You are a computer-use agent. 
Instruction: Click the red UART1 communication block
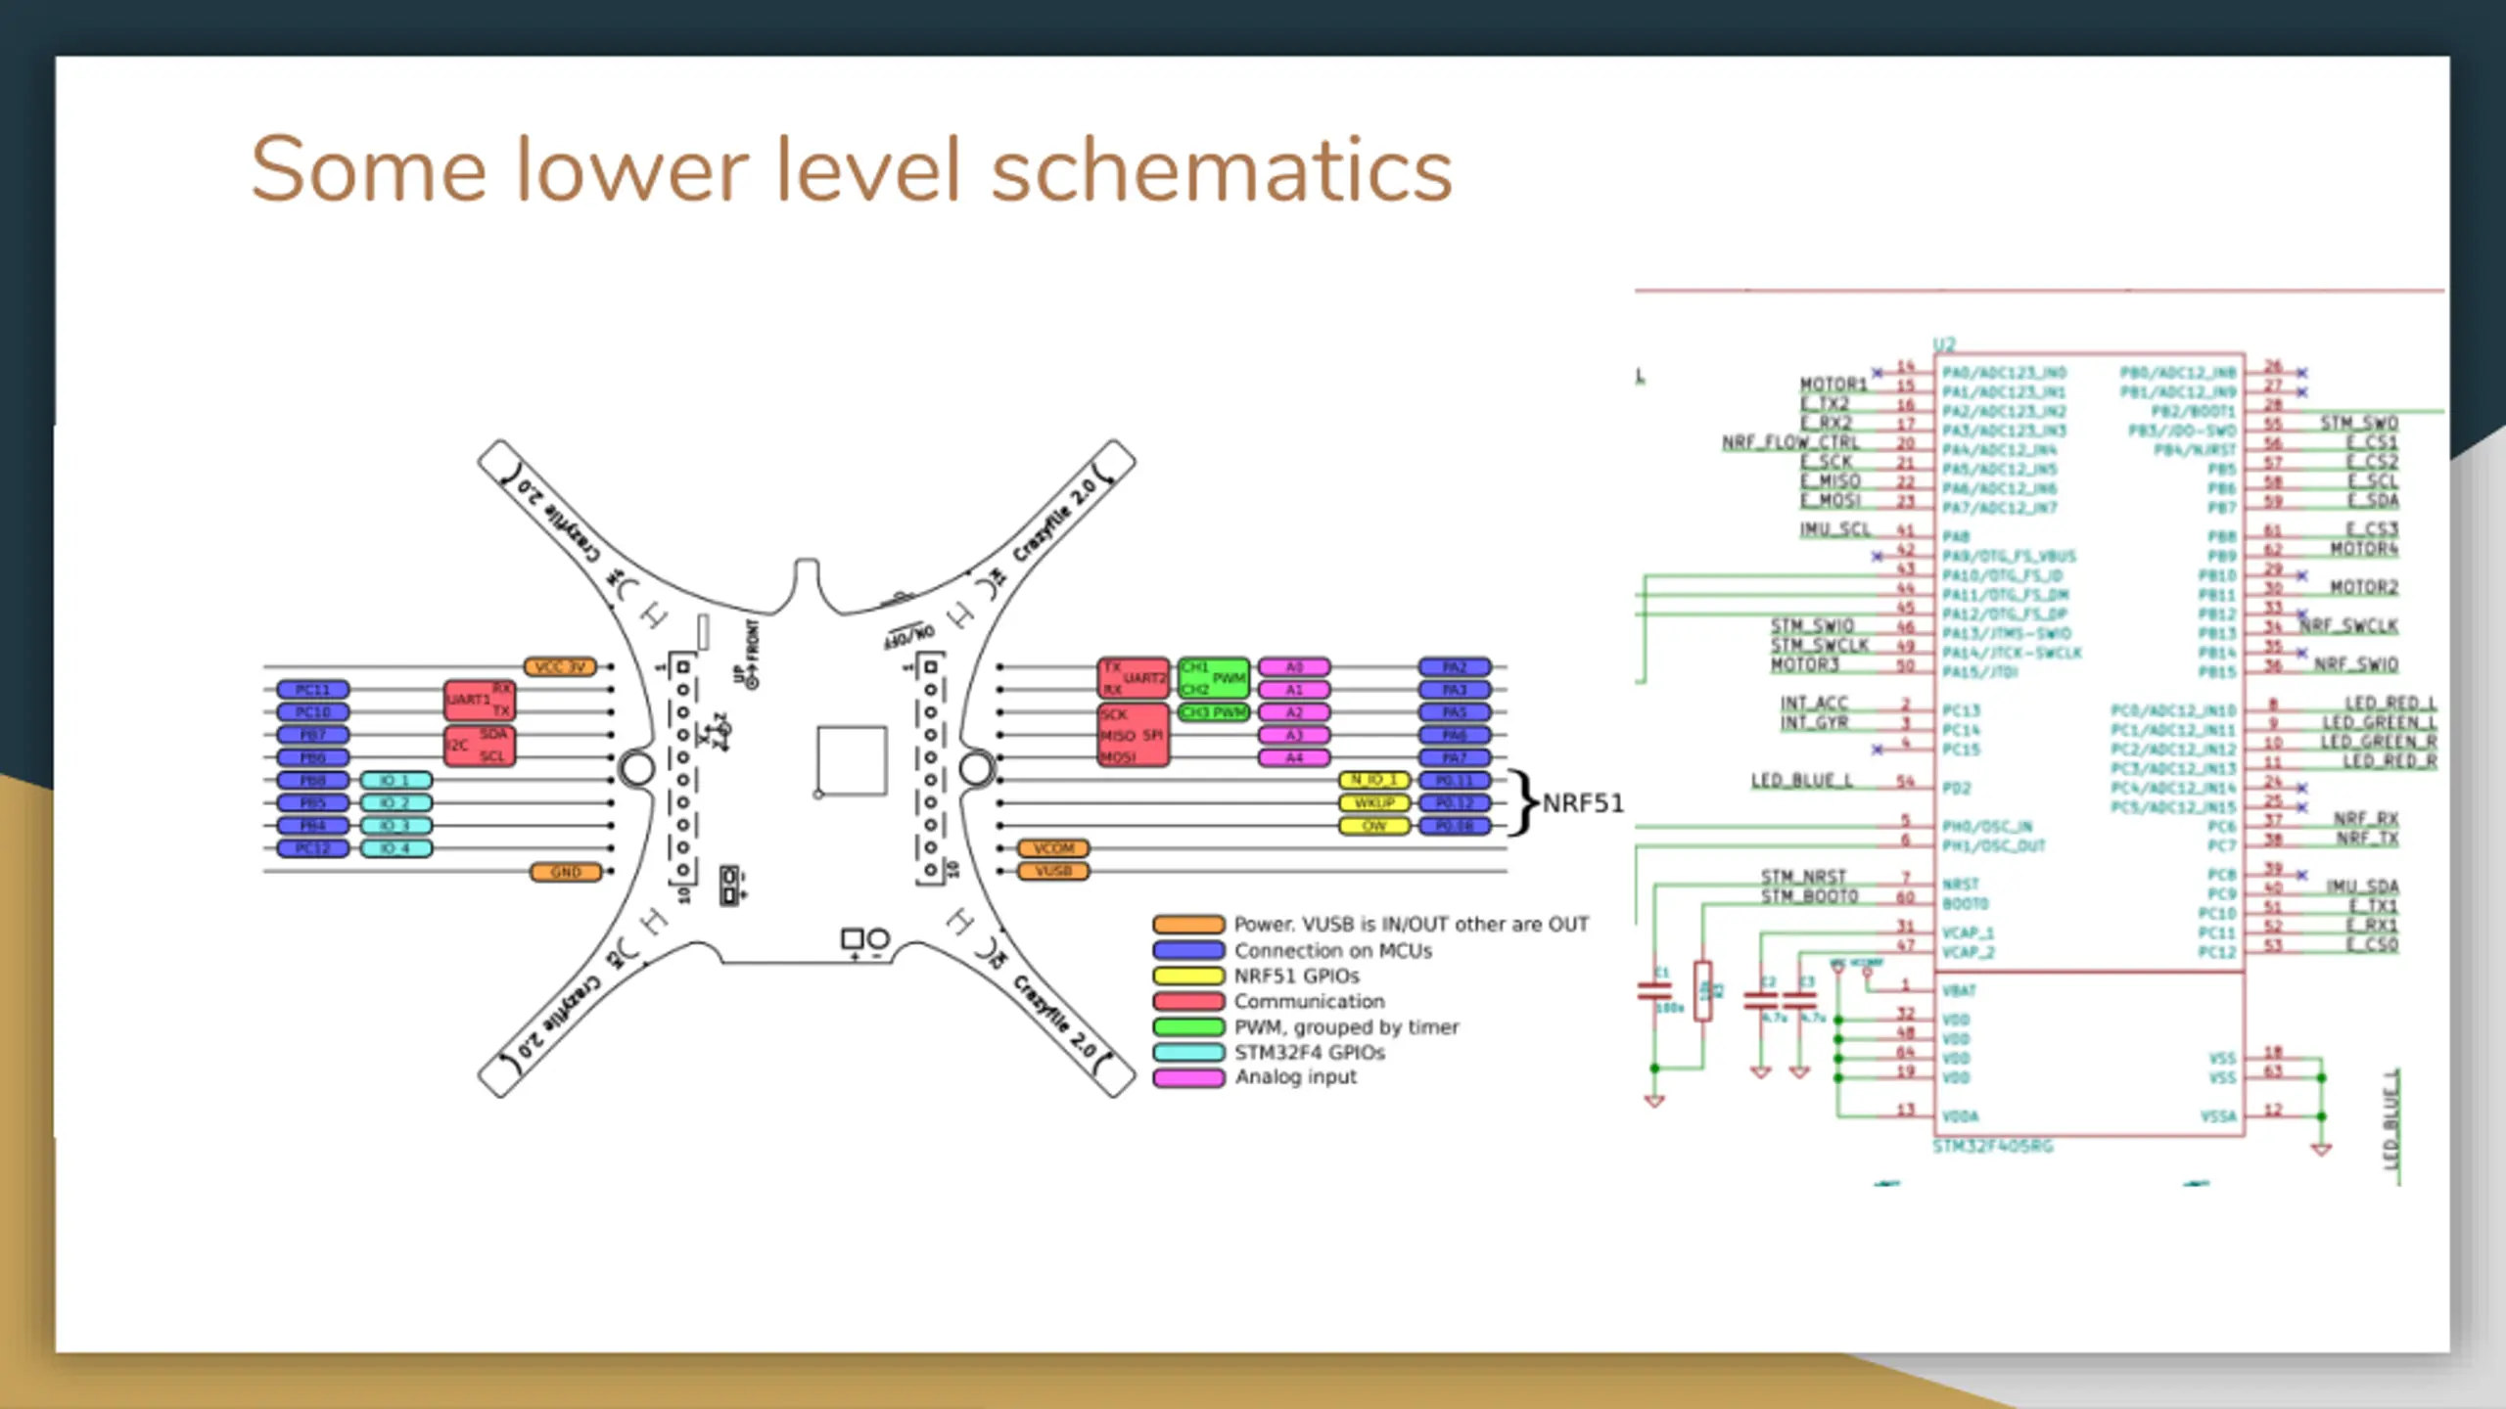[x=480, y=700]
